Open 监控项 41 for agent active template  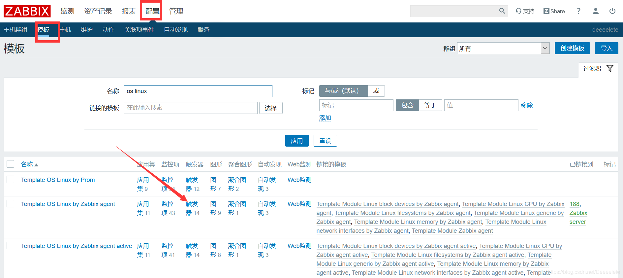point(167,250)
